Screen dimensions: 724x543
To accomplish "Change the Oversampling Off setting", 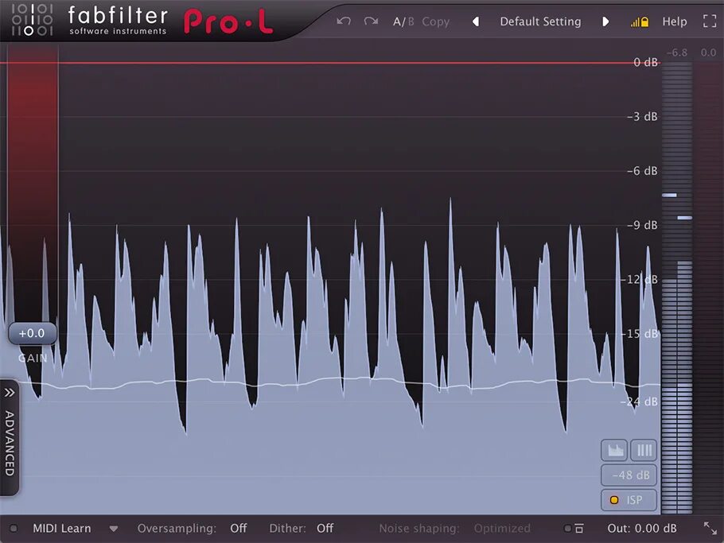I will tap(238, 528).
